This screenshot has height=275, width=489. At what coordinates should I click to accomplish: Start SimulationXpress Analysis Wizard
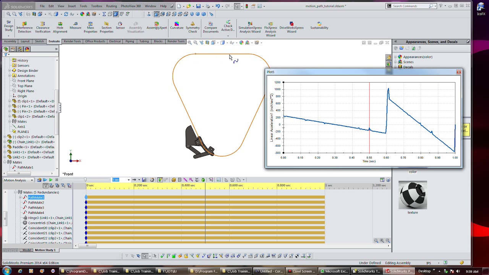pos(250,27)
